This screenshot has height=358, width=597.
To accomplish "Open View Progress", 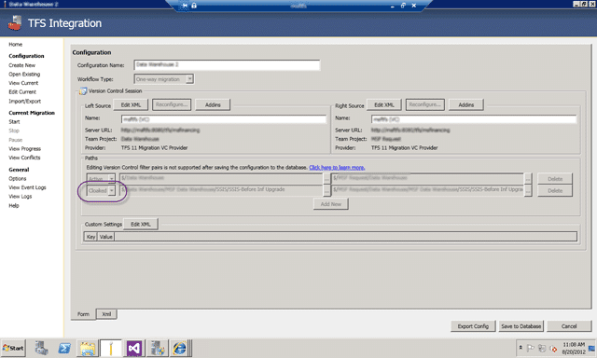I will [25, 149].
